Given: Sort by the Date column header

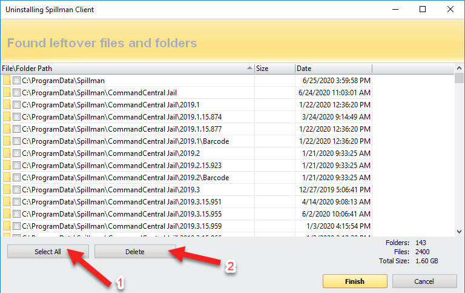Looking at the screenshot, I should (x=334, y=69).
